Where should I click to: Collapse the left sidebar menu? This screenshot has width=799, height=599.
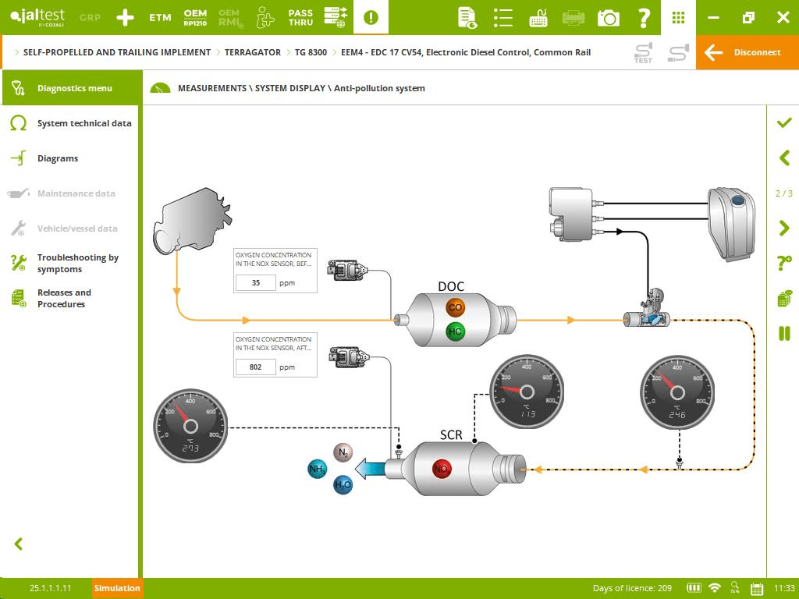(x=19, y=544)
